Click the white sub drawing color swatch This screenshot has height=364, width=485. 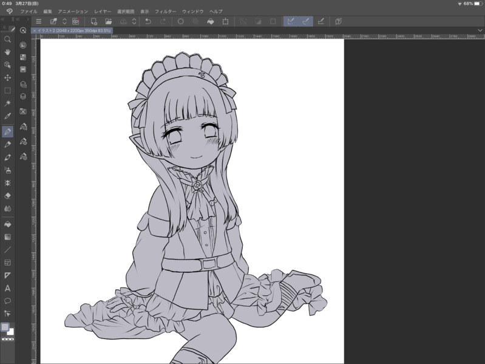coord(11,332)
